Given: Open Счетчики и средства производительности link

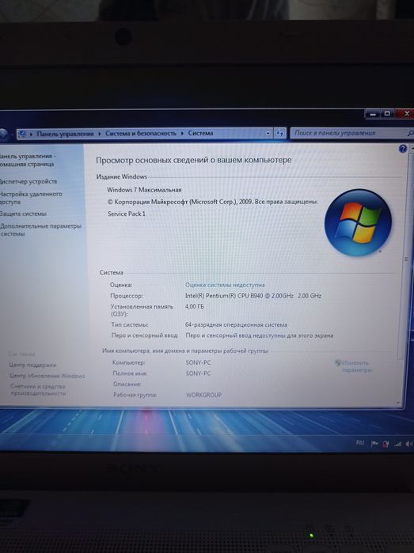Looking at the screenshot, I should click(38, 390).
